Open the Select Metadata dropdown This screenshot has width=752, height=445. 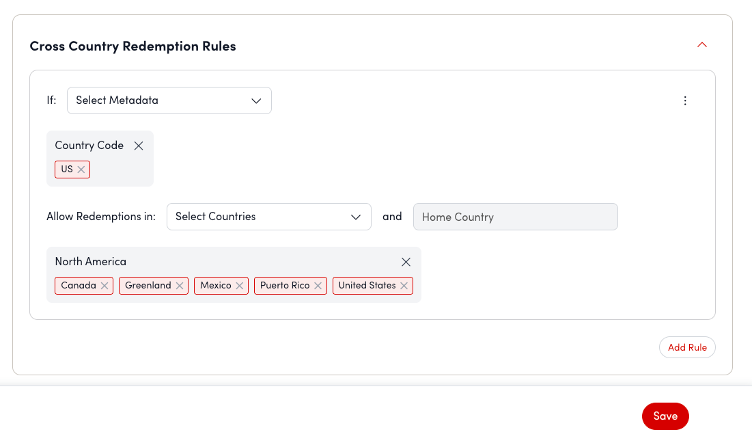pos(169,100)
